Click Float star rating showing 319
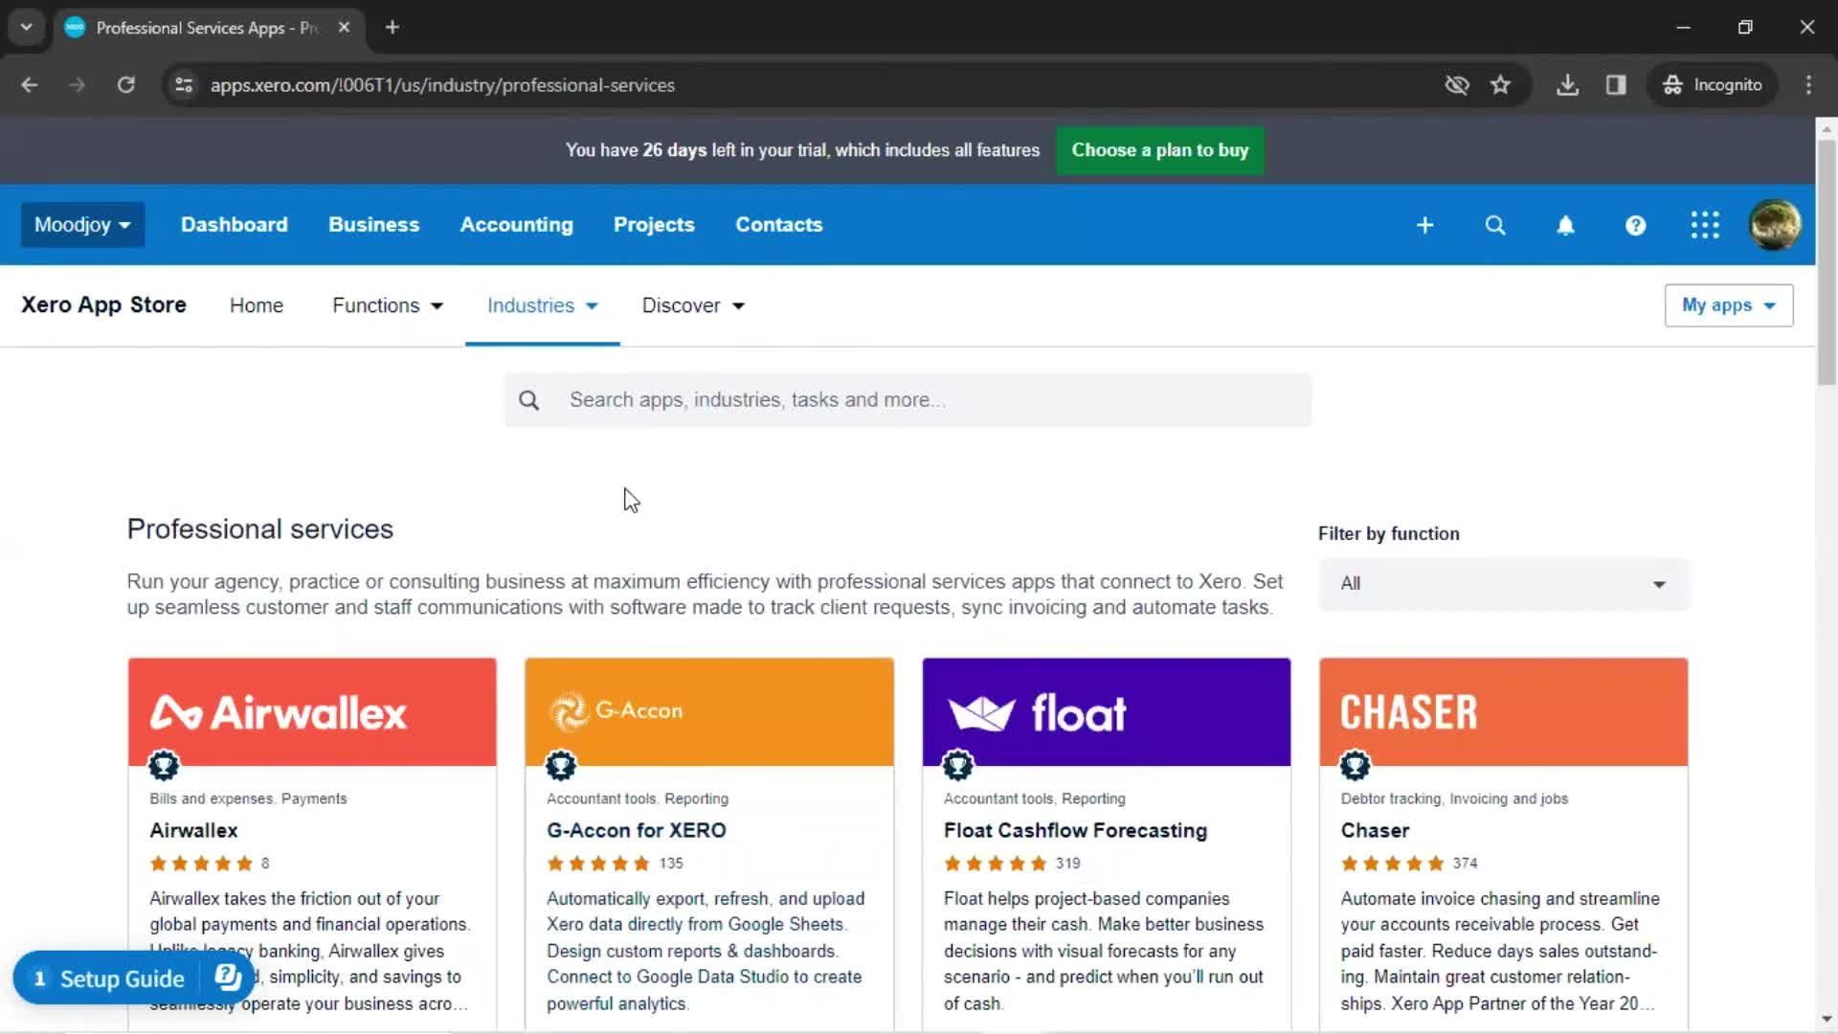Viewport: 1838px width, 1034px height. tap(996, 864)
